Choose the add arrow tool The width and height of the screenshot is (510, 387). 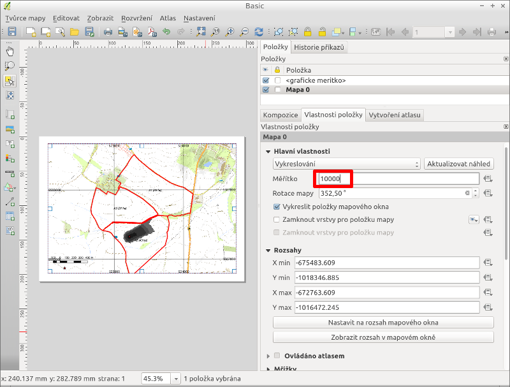10,201
